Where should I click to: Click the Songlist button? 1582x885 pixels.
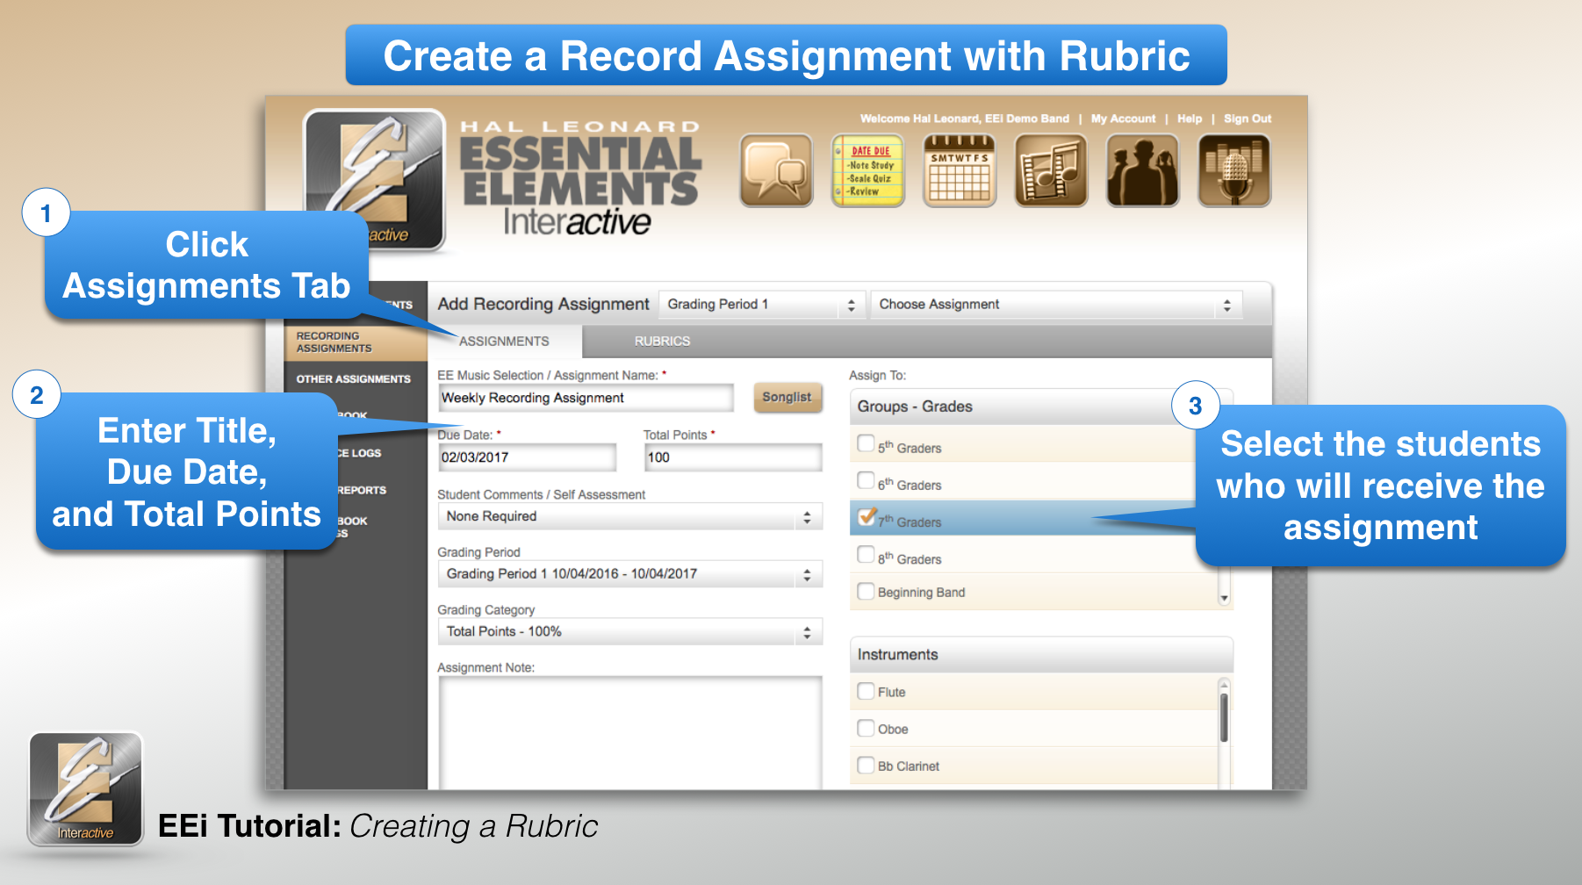787,398
